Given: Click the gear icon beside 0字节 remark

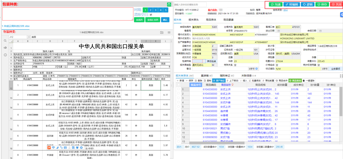Looking at the screenshot, I should coord(257,69).
